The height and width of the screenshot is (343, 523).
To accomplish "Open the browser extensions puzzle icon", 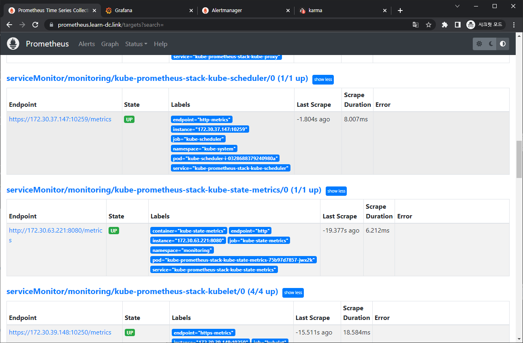I will (x=444, y=25).
